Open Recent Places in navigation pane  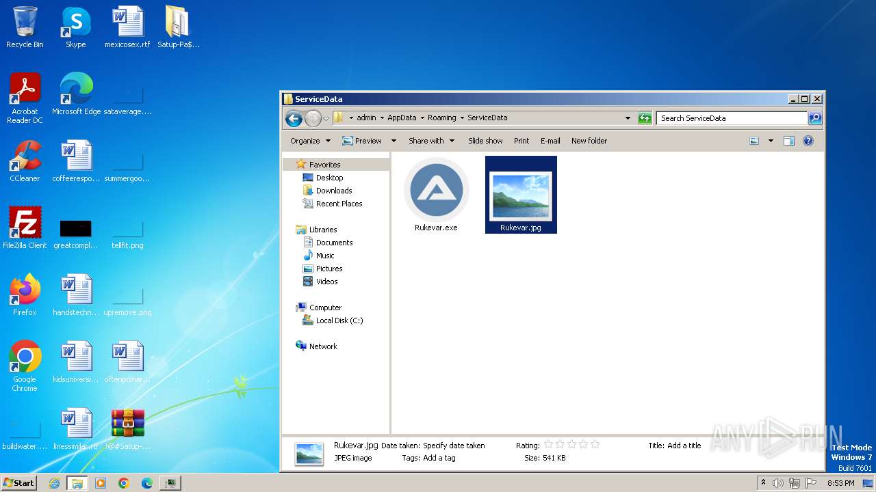point(339,204)
